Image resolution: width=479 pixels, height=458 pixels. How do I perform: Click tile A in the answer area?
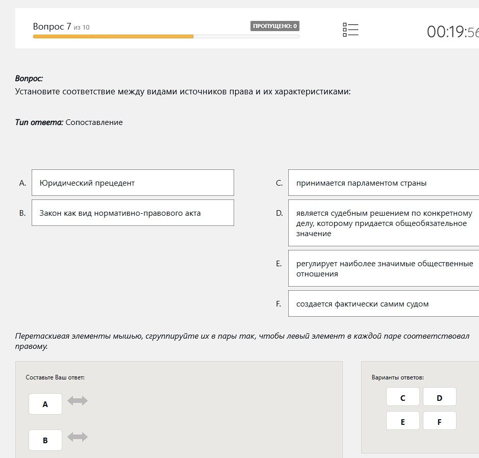click(x=45, y=404)
